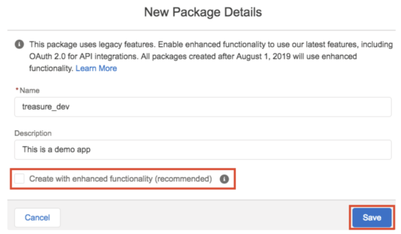The width and height of the screenshot is (401, 234).
Task: Click the Description field label
Action: 32,133
